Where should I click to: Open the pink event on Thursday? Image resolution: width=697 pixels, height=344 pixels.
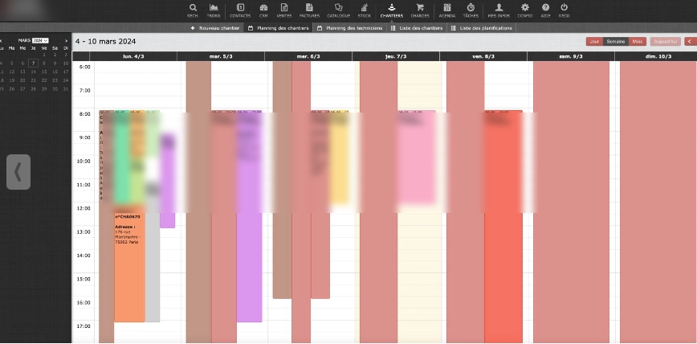417,157
